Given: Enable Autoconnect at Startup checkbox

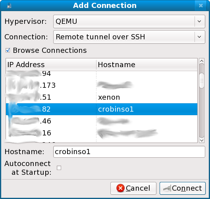Looking at the screenshot, I should (x=59, y=168).
